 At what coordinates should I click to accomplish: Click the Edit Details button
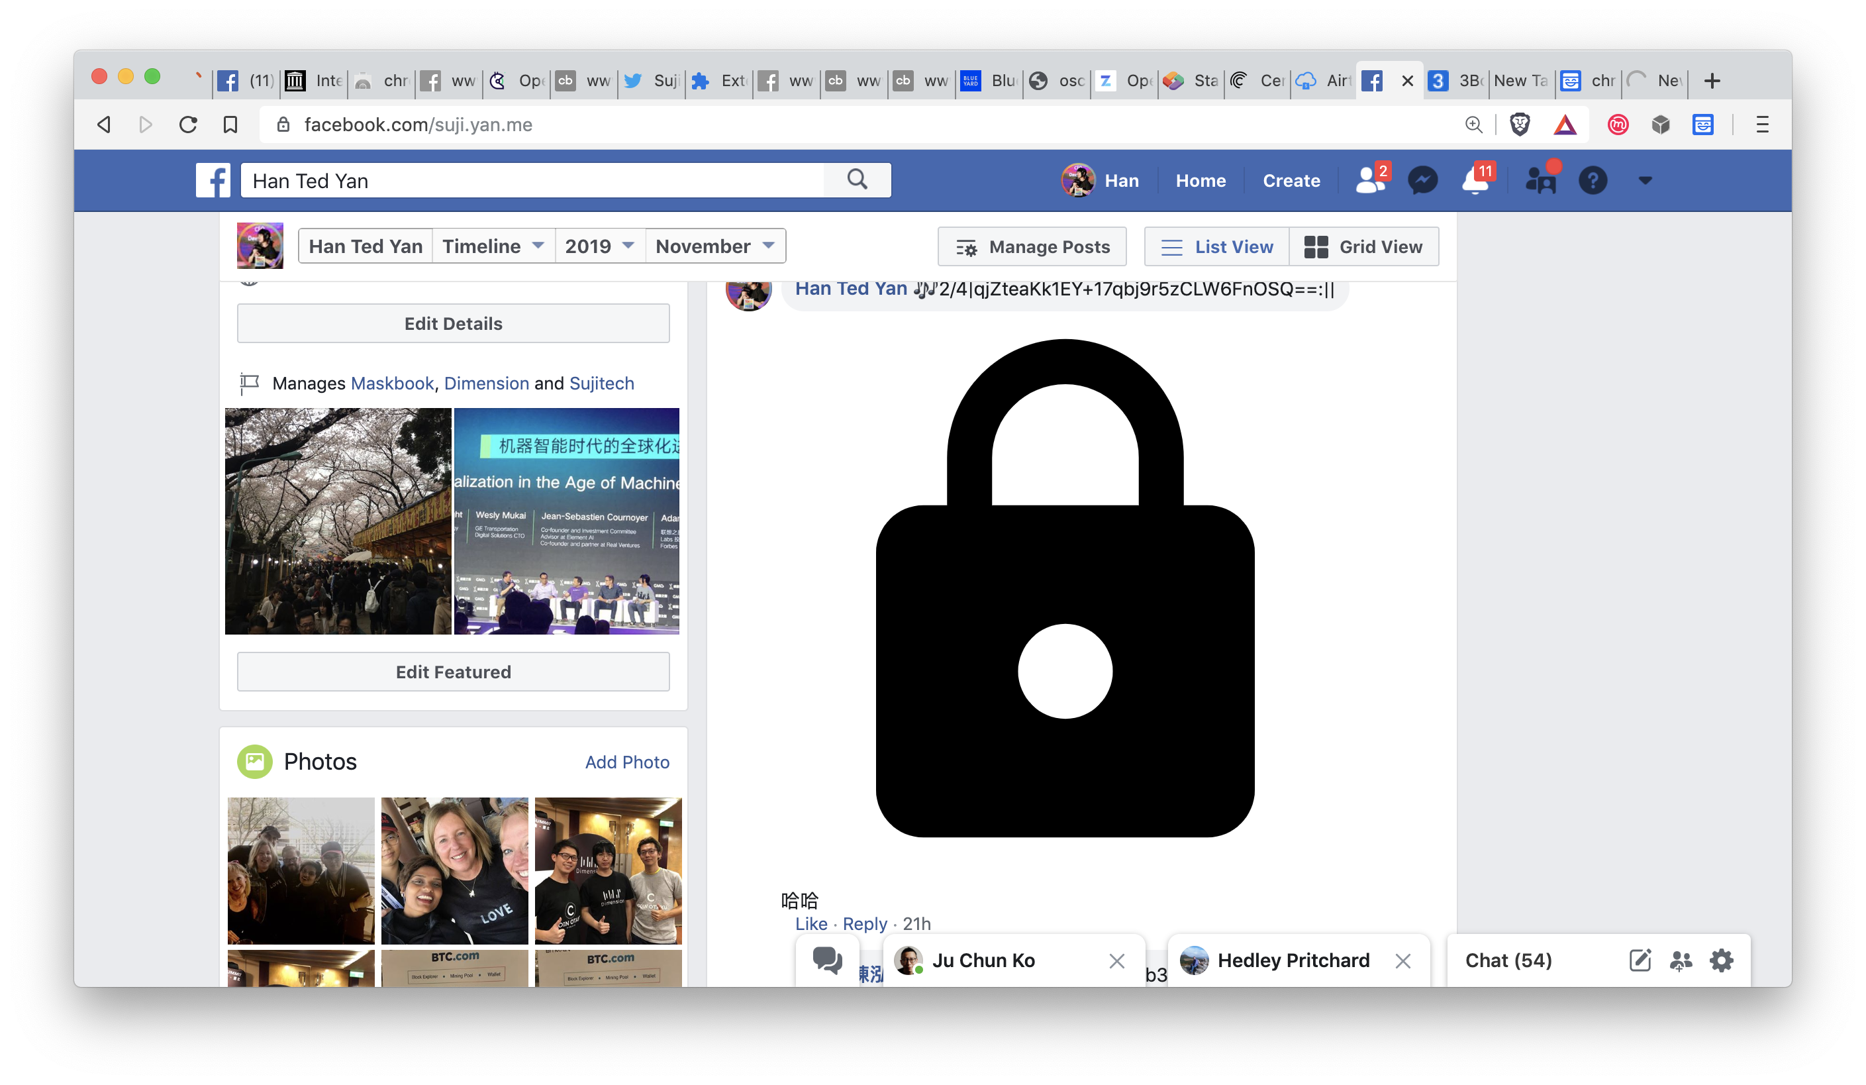(453, 324)
